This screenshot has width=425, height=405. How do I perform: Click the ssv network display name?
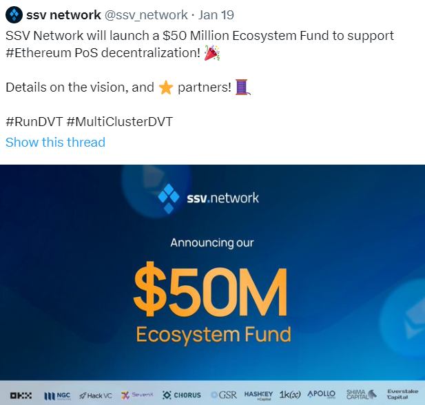click(x=63, y=15)
